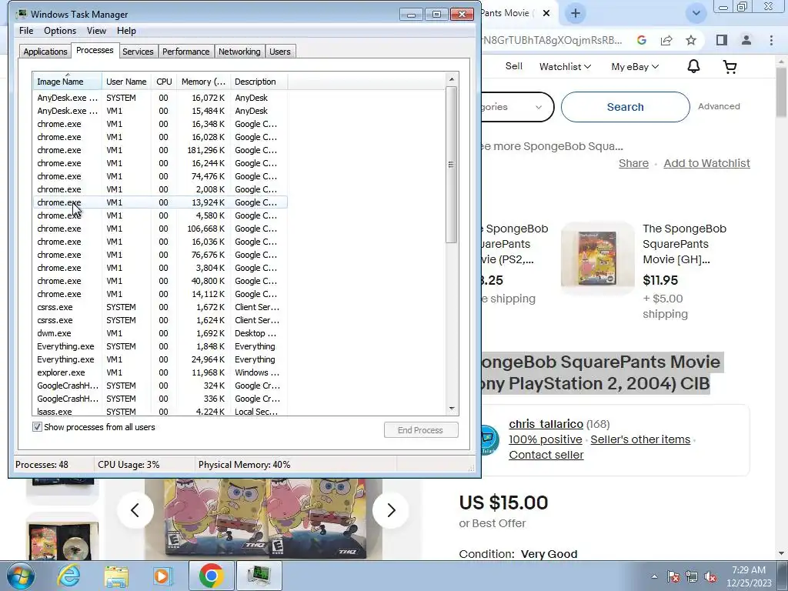Open the Chrome profile avatar icon
This screenshot has height=591, width=788.
(746, 40)
